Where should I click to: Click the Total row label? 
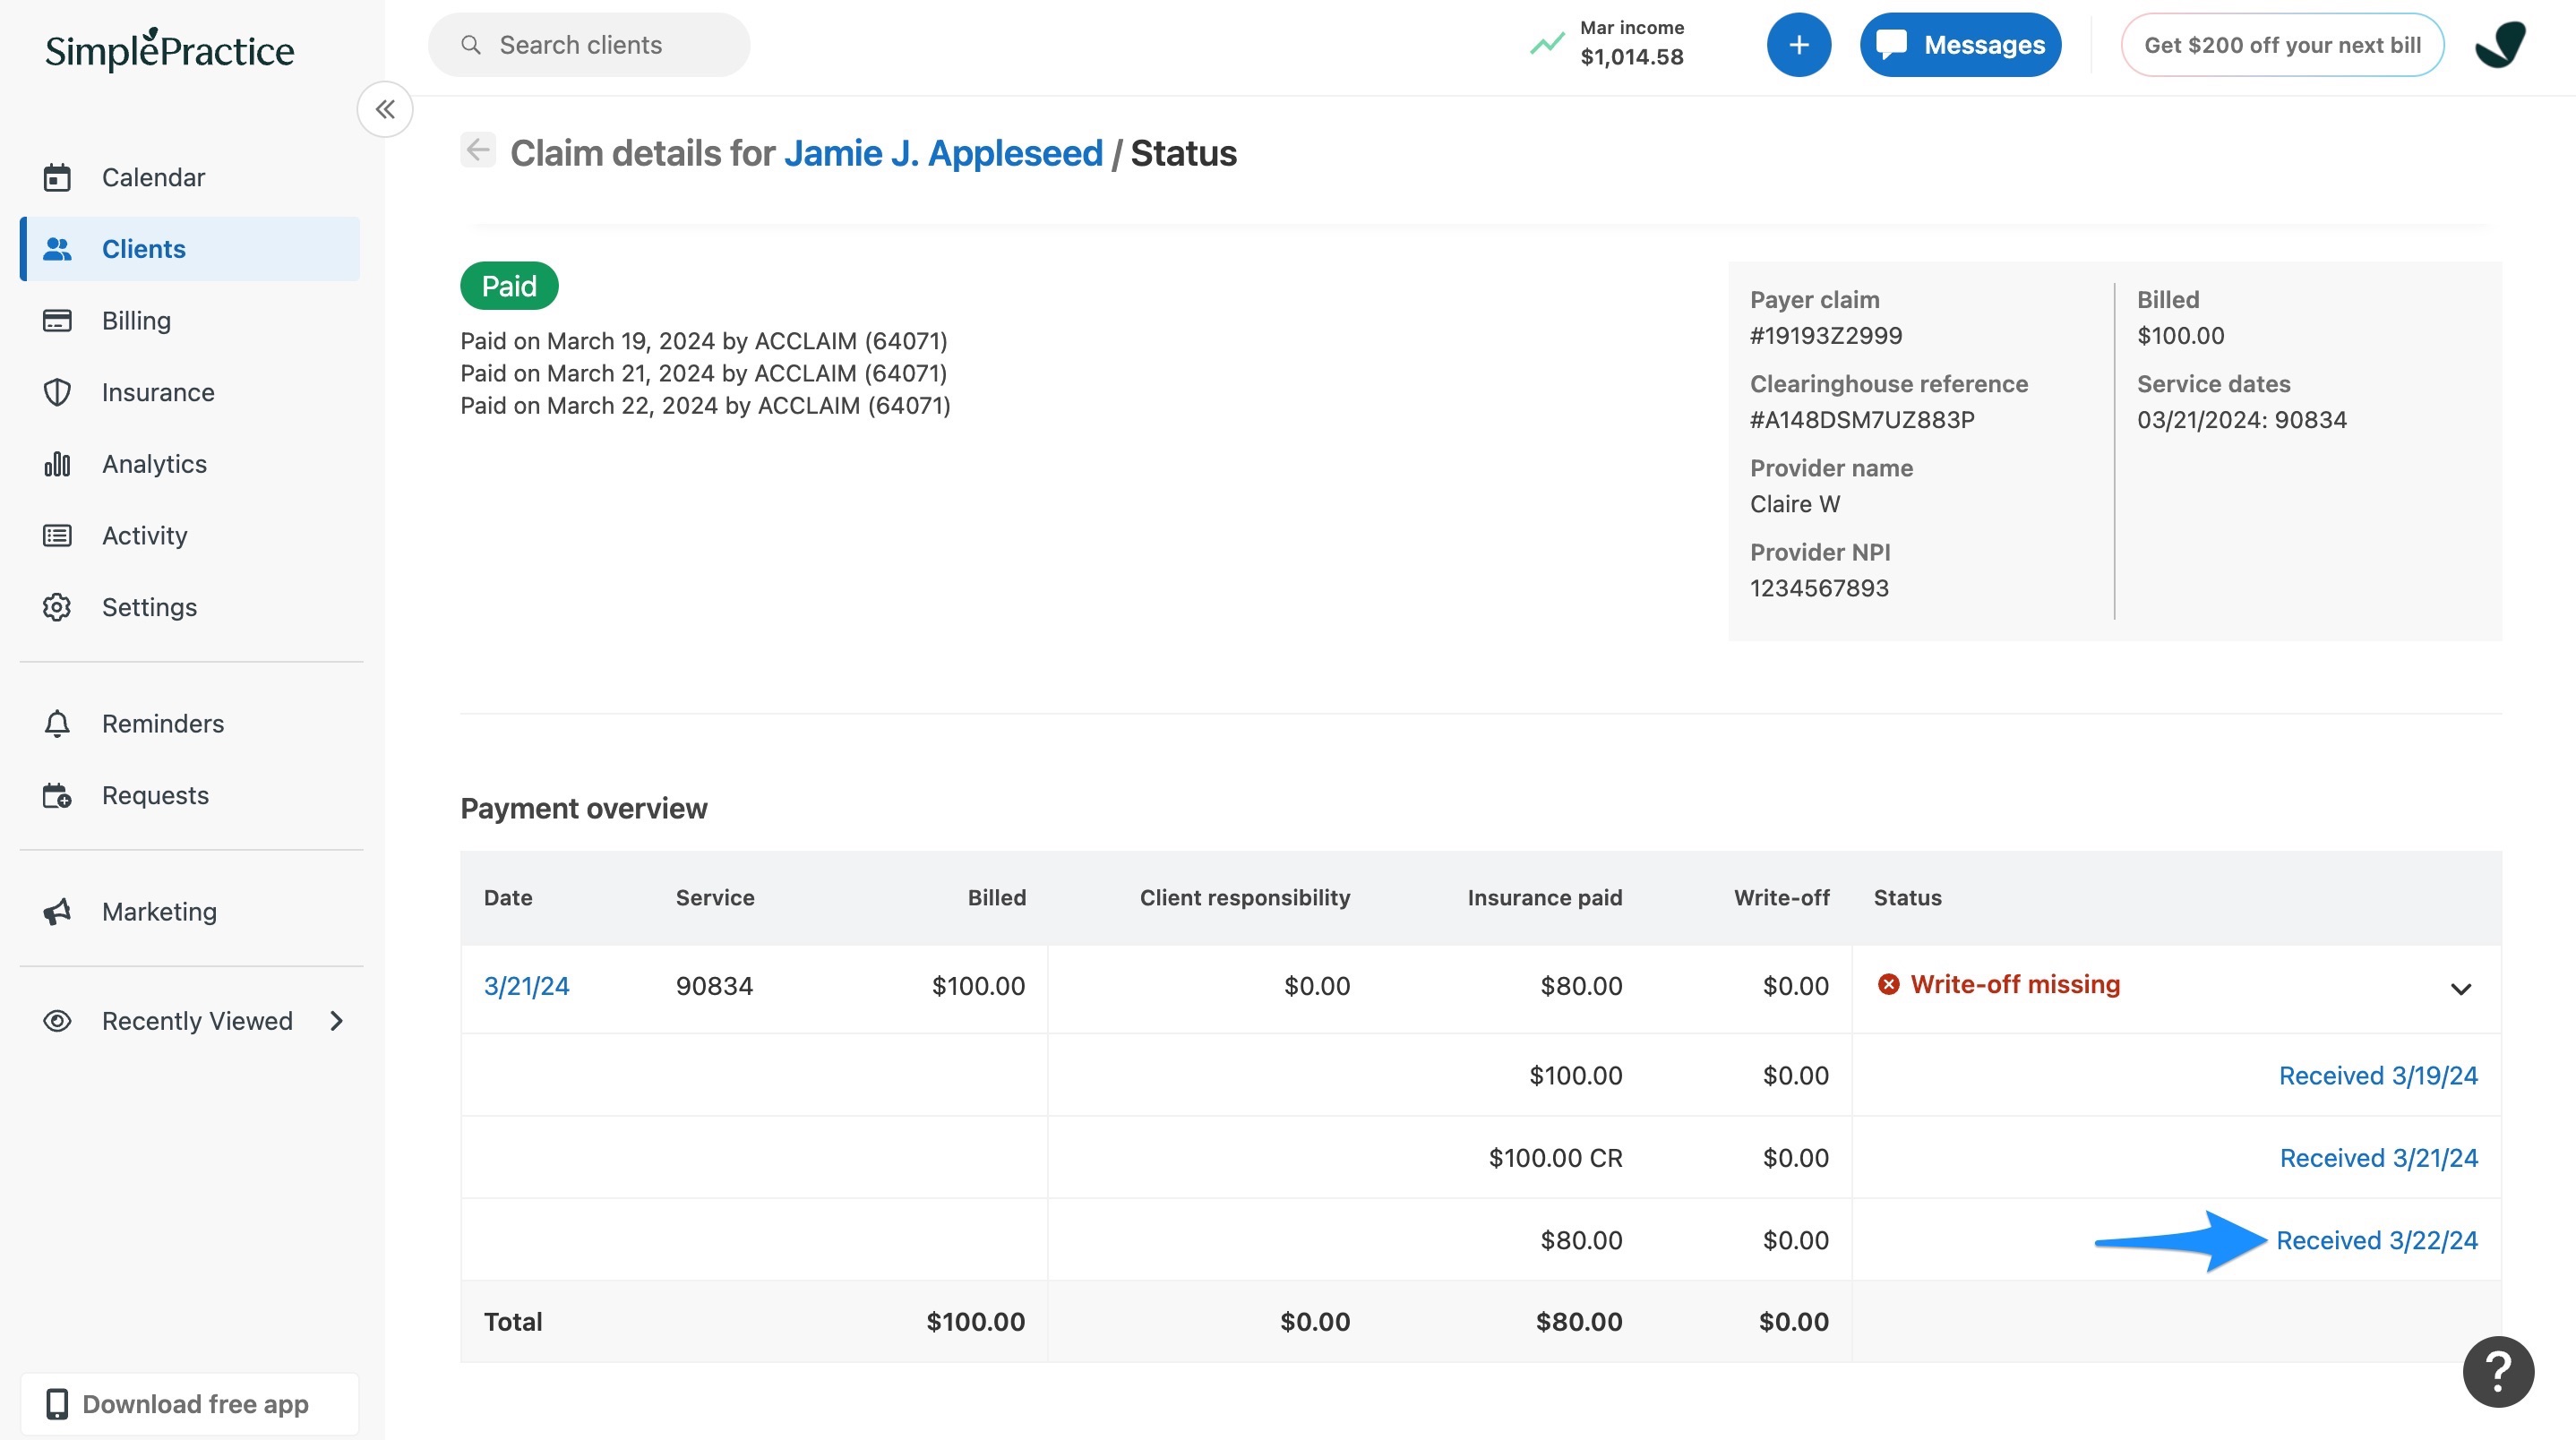coord(513,1322)
